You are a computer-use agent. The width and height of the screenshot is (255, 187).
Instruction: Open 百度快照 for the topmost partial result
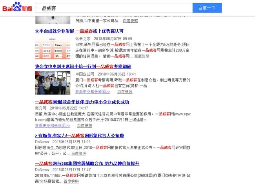point(130,20)
